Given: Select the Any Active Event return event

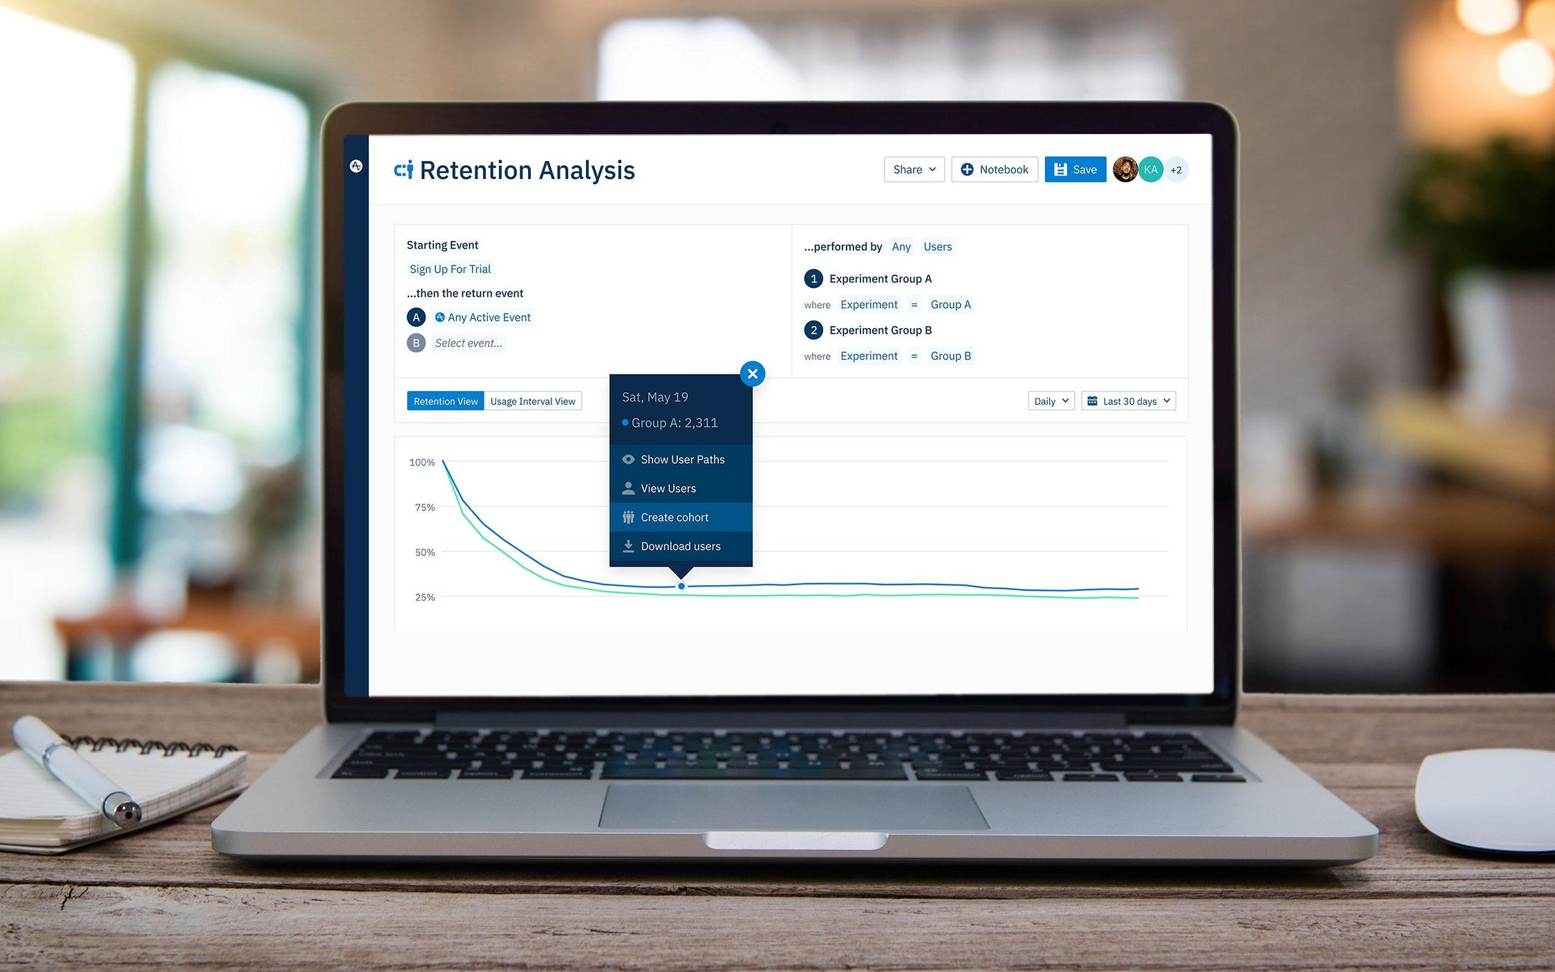Looking at the screenshot, I should [x=489, y=317].
